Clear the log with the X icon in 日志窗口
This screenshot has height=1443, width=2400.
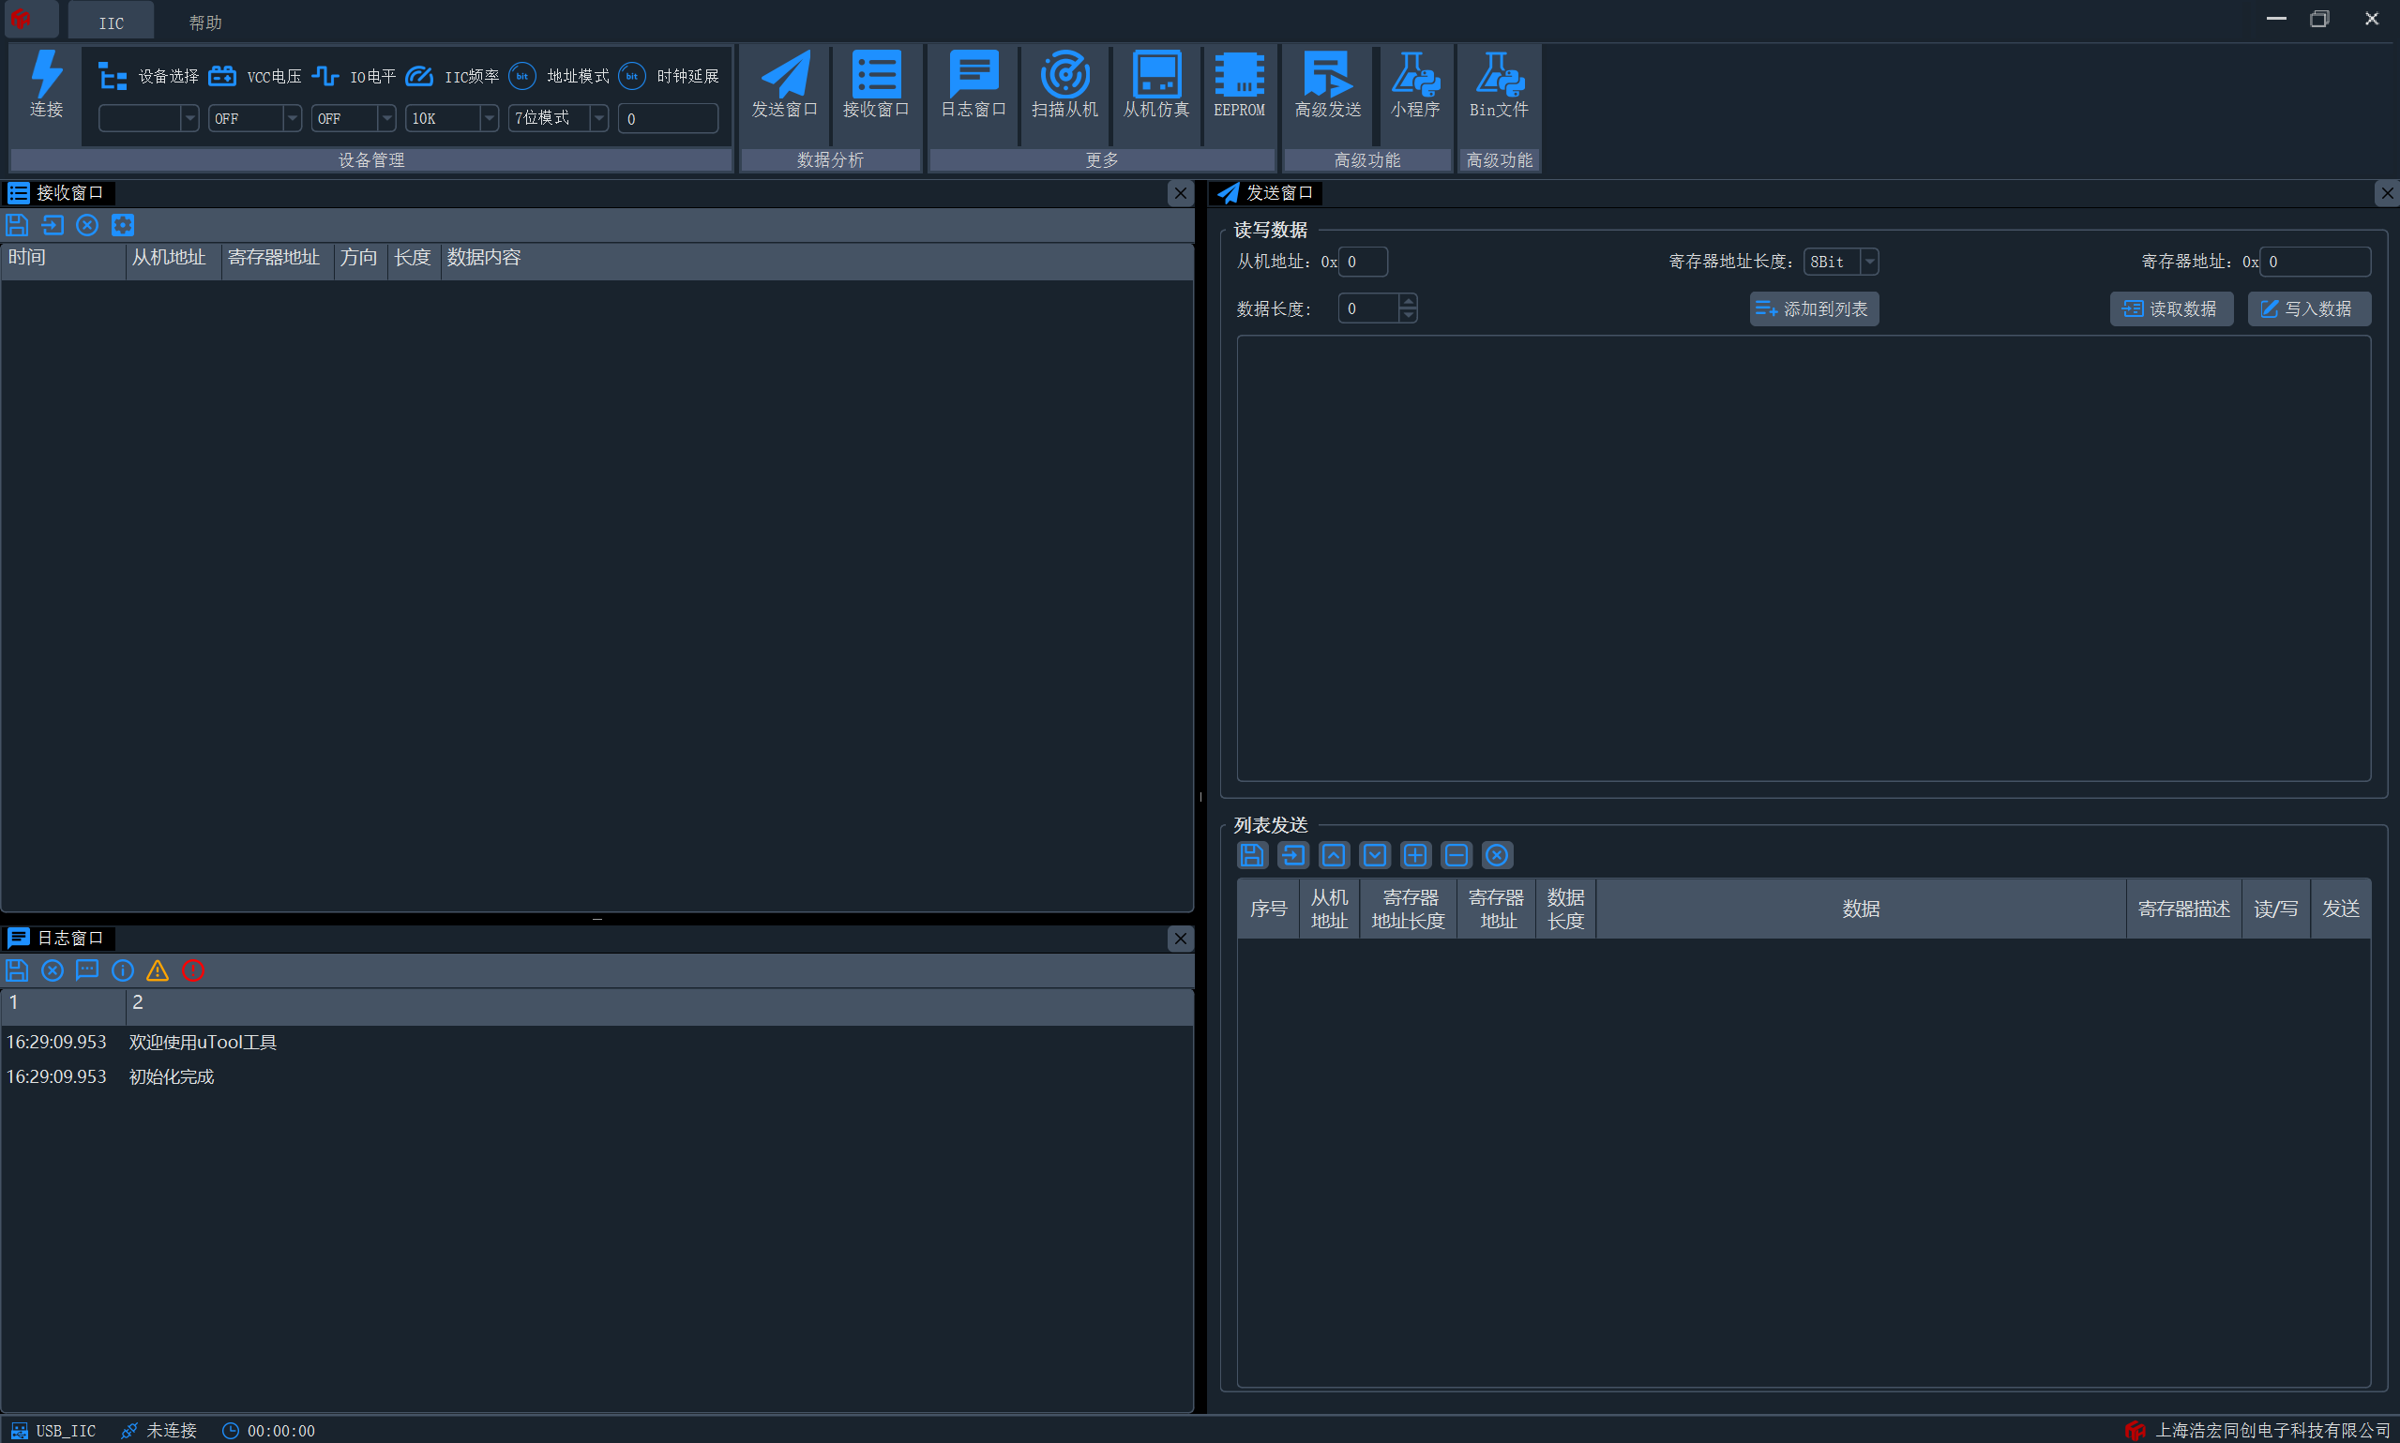[x=53, y=970]
